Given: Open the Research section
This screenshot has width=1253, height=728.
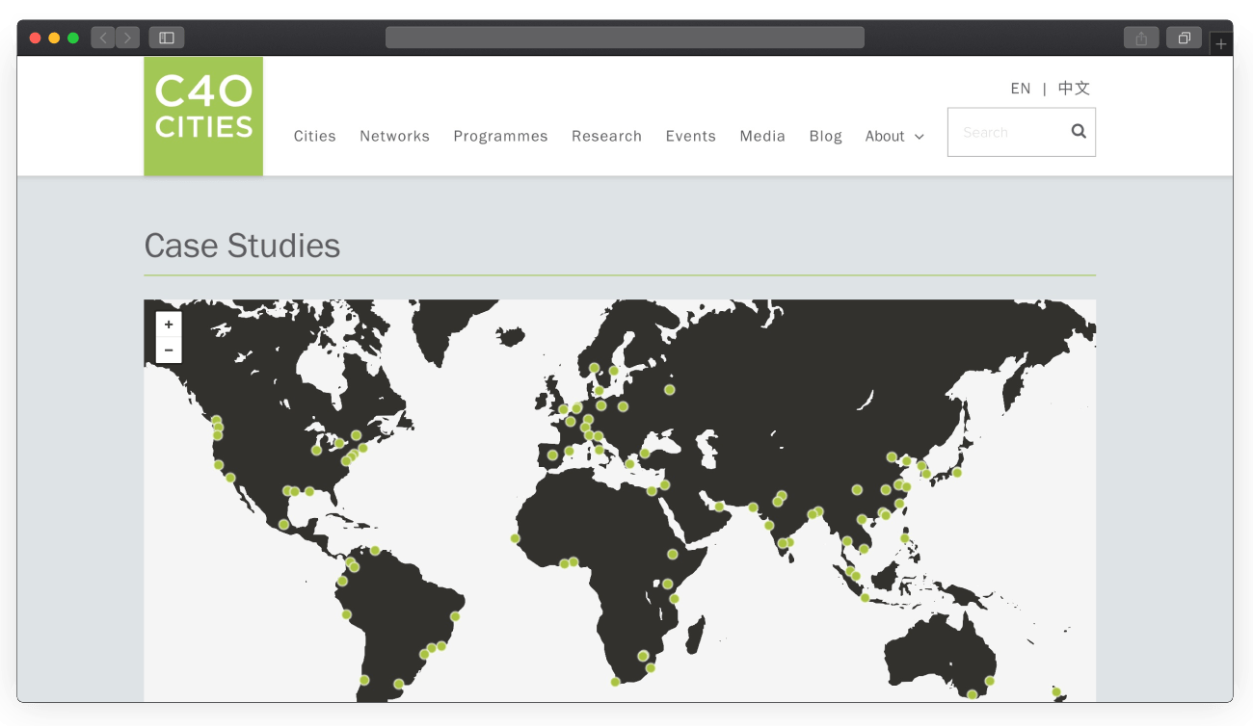Looking at the screenshot, I should tap(606, 136).
